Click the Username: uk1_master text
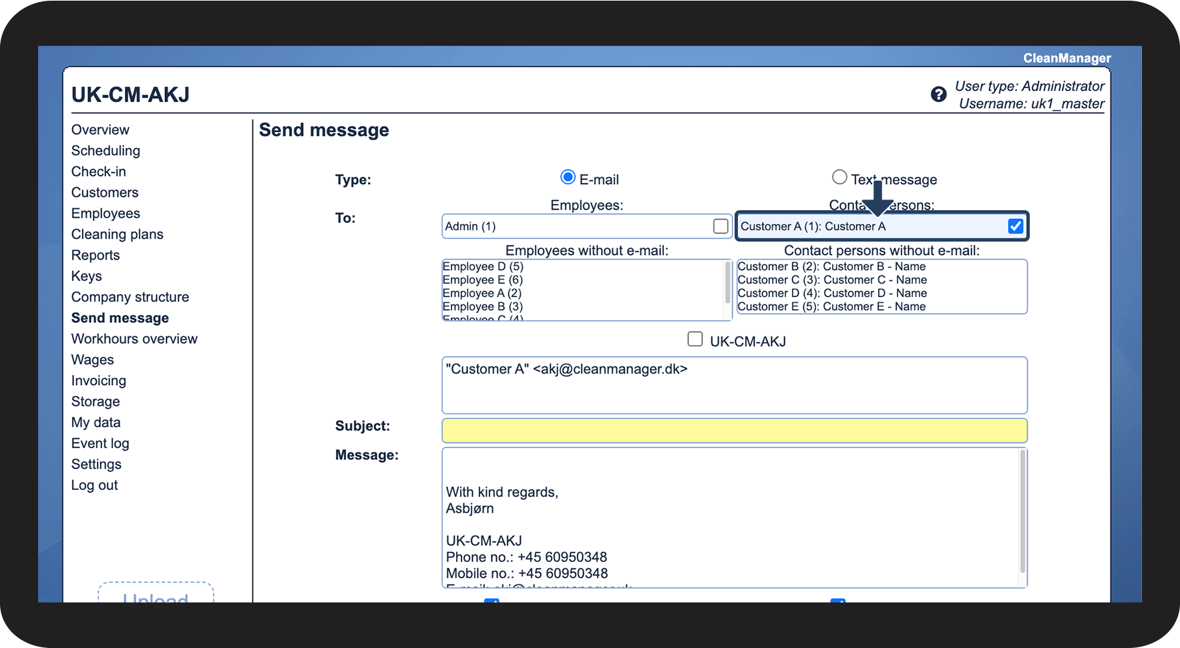Viewport: 1180px width, 648px height. [x=1032, y=103]
